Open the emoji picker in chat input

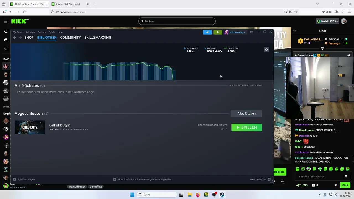[x=346, y=176]
